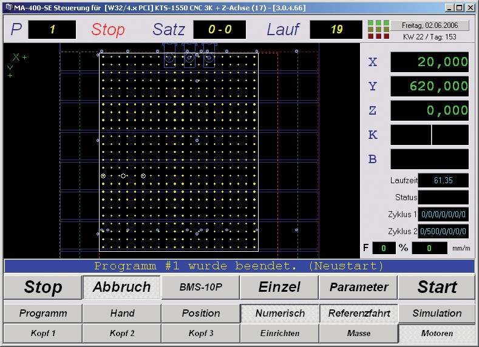Screen dimensions: 479x347
Task: Click the green-yellow-red status LED grid
Action: pyautogui.click(x=378, y=29)
